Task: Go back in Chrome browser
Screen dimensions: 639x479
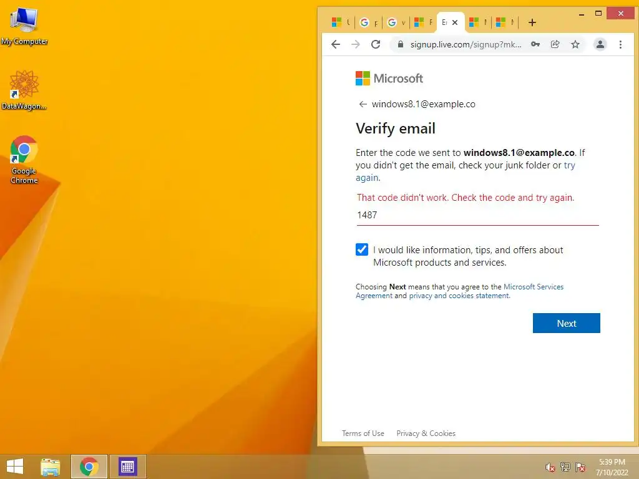Action: click(336, 44)
